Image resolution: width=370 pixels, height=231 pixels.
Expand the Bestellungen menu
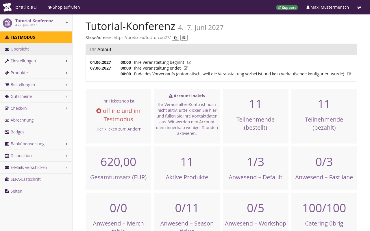(36, 85)
